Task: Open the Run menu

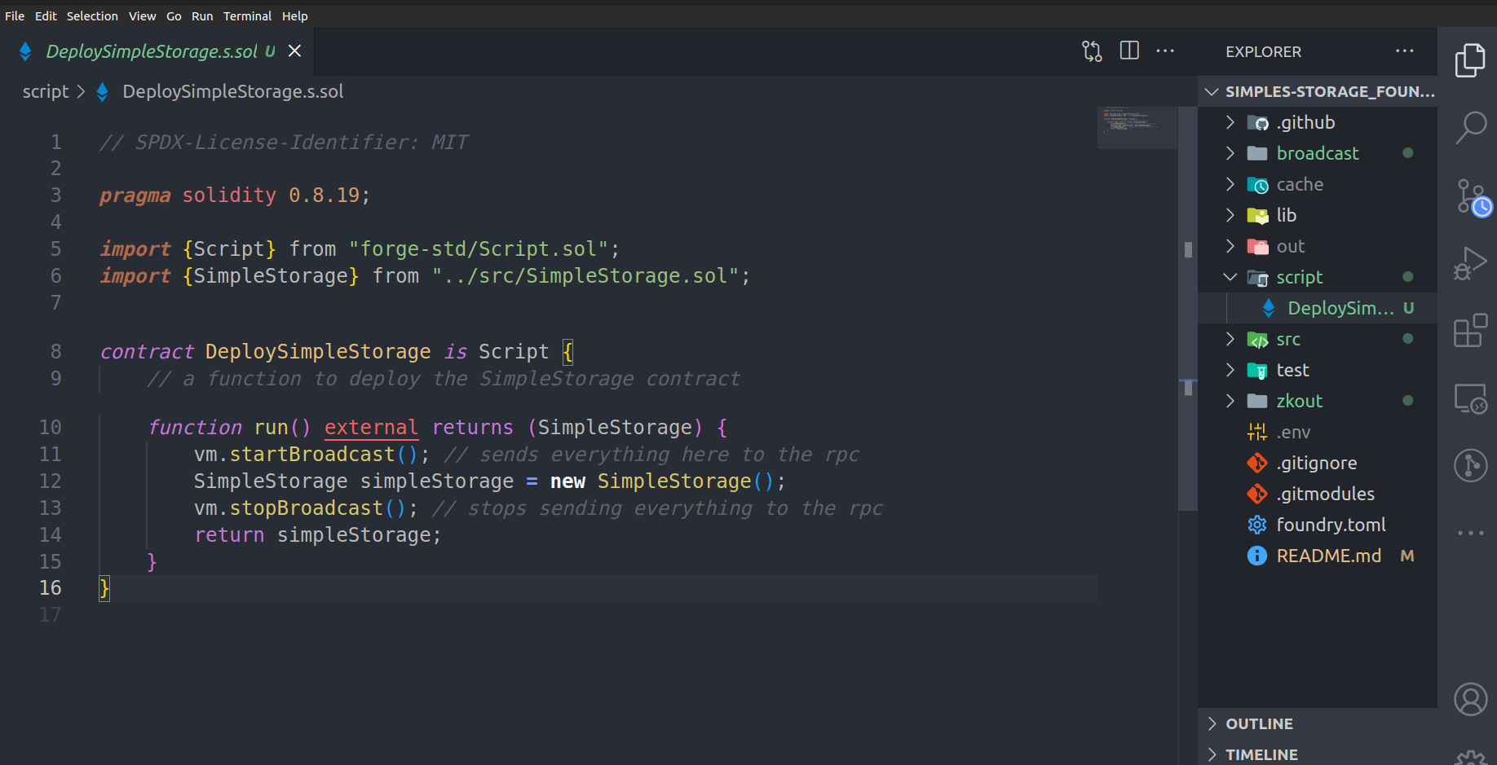Action: pyautogui.click(x=202, y=15)
